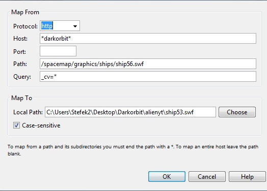Open Help for this dialog
The width and height of the screenshot is (267, 191).
[247, 177]
